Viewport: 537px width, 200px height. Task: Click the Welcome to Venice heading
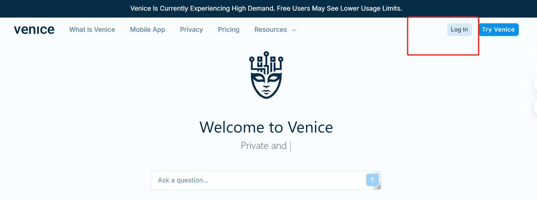point(266,127)
